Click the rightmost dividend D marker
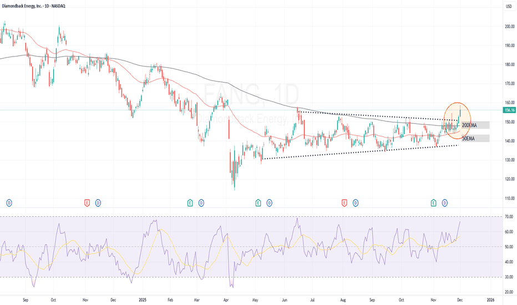The image size is (517, 305). 445,204
